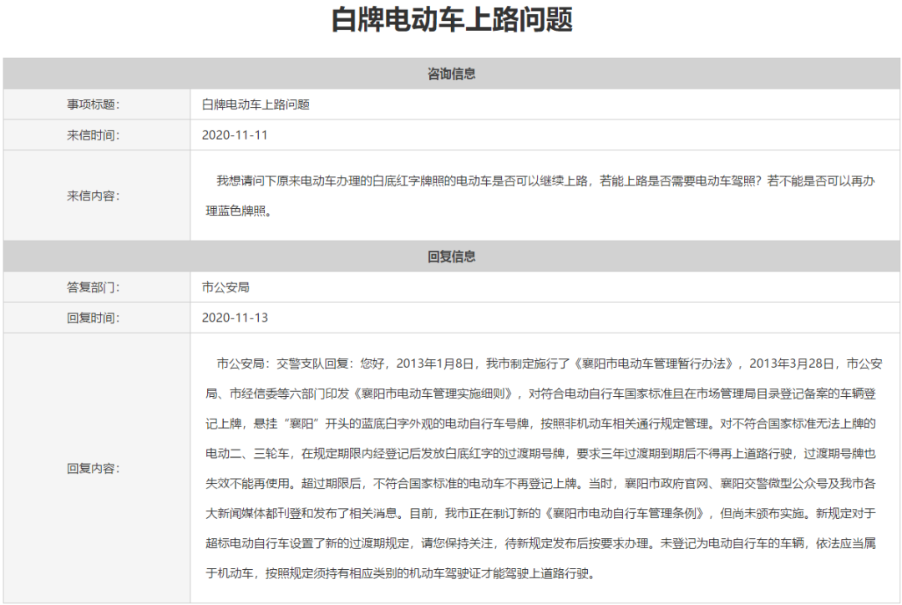Select the 回复信息 section header
Viewport: 902px width, 605px height.
[451, 257]
